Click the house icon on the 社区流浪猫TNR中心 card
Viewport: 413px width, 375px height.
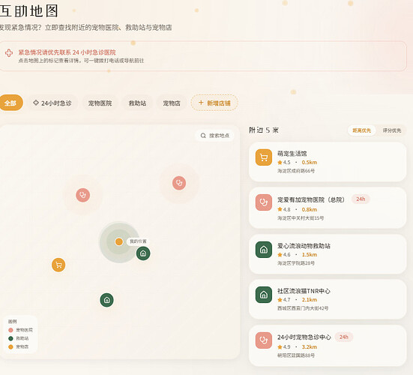264,295
